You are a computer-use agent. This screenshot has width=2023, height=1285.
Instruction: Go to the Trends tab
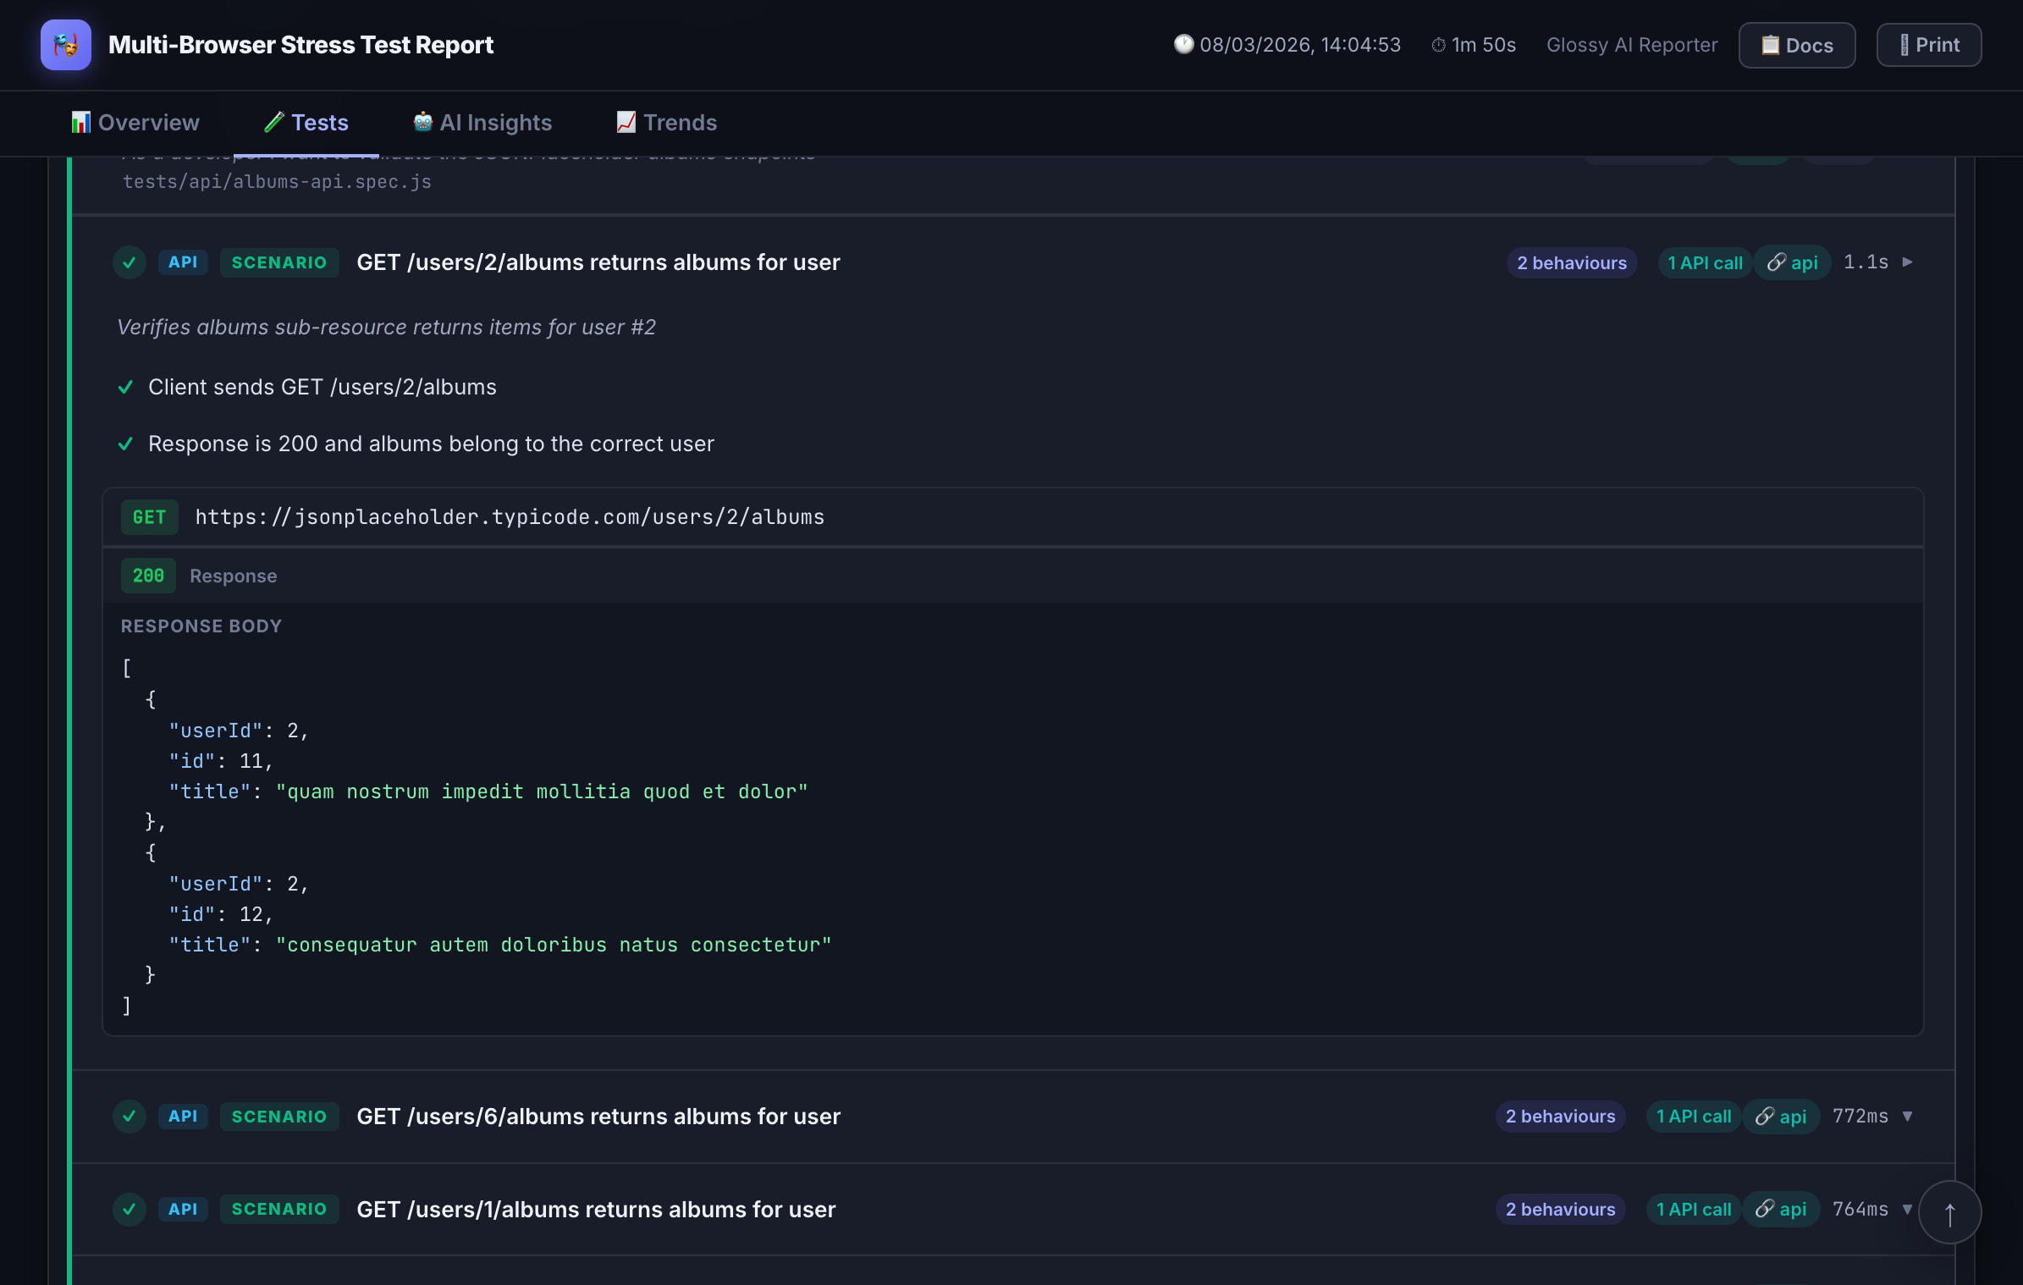pos(667,123)
